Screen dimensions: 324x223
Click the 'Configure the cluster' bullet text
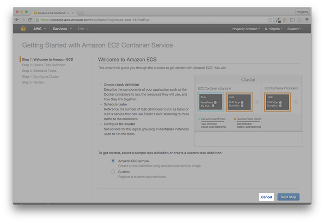(x=119, y=124)
